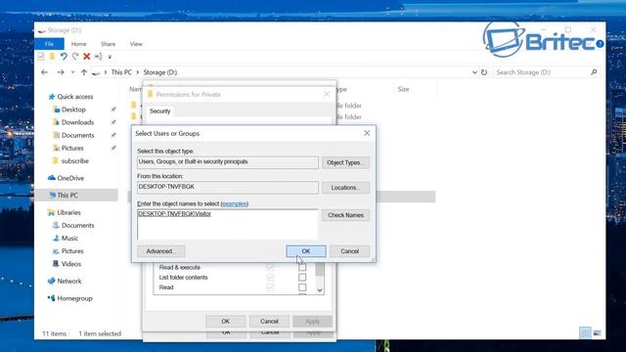Click the redo icon in quick access toolbar
The width and height of the screenshot is (626, 352).
(x=75, y=57)
